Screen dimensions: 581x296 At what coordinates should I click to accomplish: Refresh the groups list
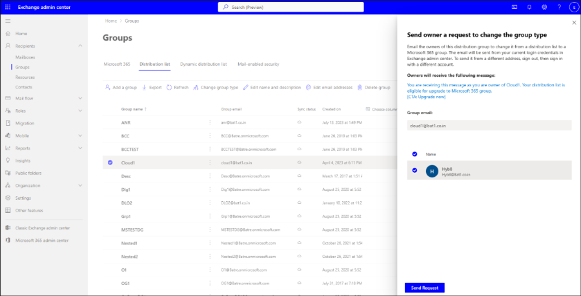point(178,88)
